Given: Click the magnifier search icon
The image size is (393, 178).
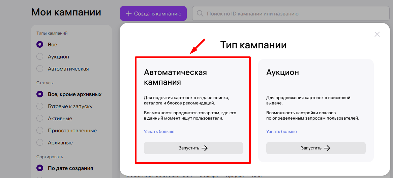Looking at the screenshot, I should 200,13.
